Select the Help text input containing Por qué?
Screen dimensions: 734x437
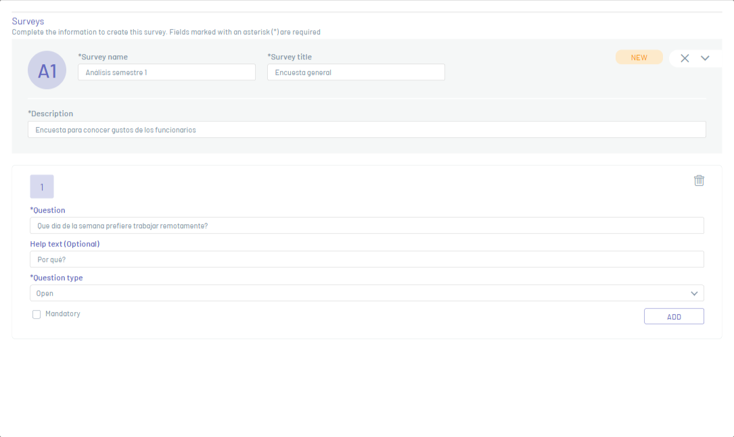pyautogui.click(x=367, y=259)
